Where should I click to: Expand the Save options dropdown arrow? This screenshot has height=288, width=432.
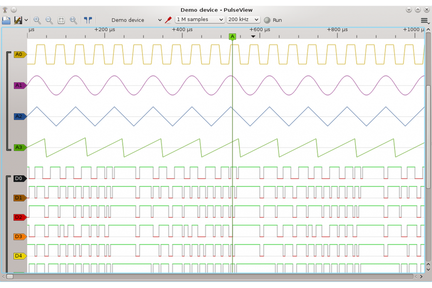click(x=26, y=20)
